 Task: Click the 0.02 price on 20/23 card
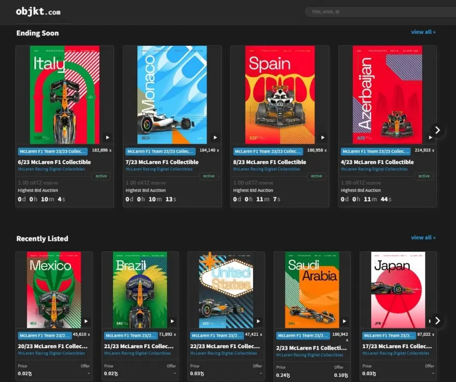[24, 373]
